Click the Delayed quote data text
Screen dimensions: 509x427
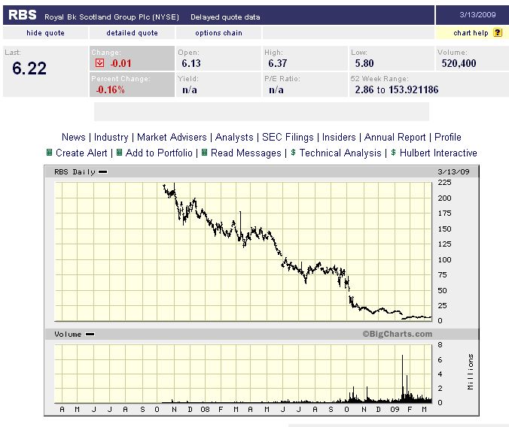click(x=225, y=17)
